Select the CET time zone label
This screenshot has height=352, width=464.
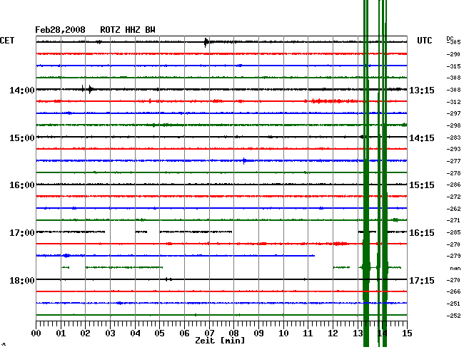click(x=7, y=41)
